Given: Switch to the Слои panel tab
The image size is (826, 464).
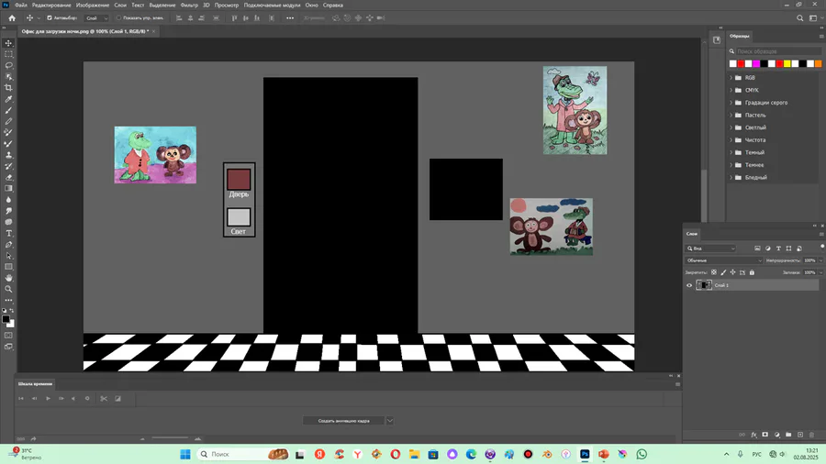Looking at the screenshot, I should 692,234.
